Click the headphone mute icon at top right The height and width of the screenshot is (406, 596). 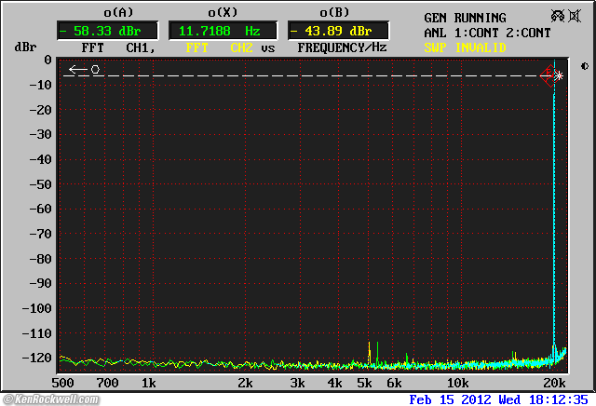[558, 16]
